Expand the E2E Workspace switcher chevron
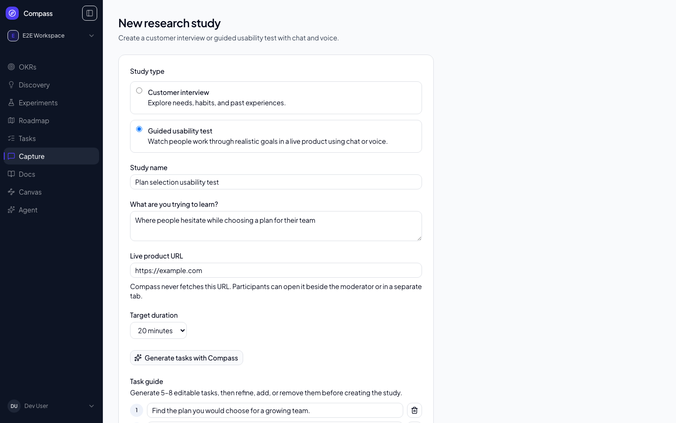Image resolution: width=676 pixels, height=423 pixels. tap(92, 36)
